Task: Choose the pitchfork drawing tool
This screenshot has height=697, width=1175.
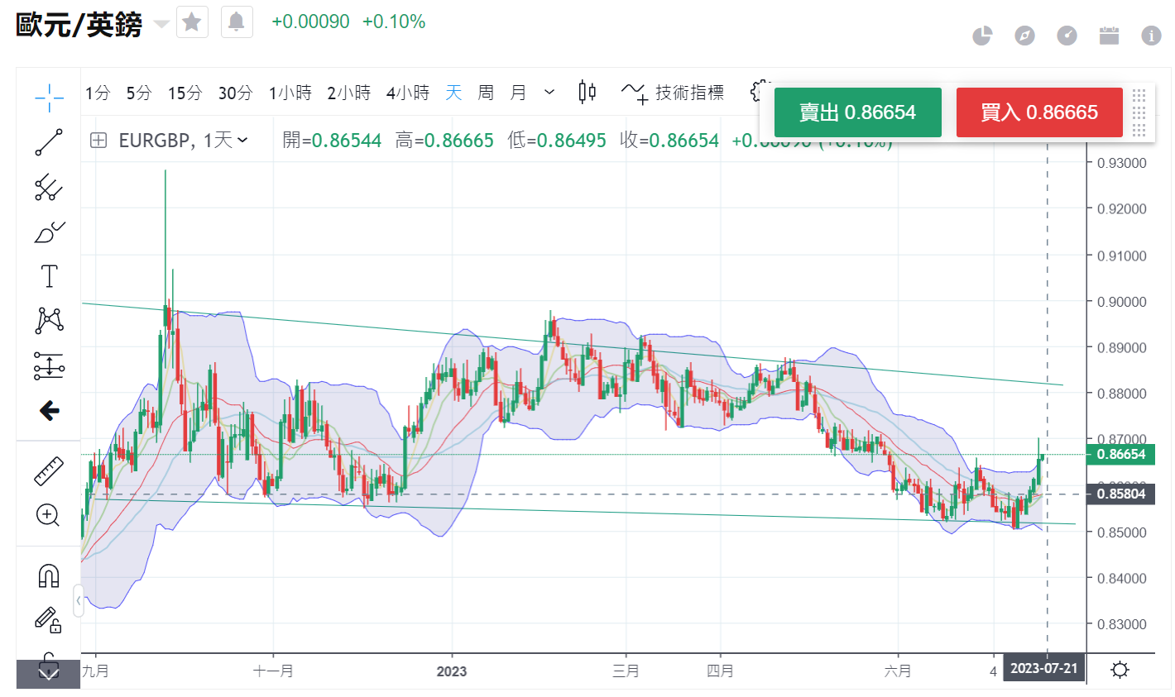Action: (49, 188)
